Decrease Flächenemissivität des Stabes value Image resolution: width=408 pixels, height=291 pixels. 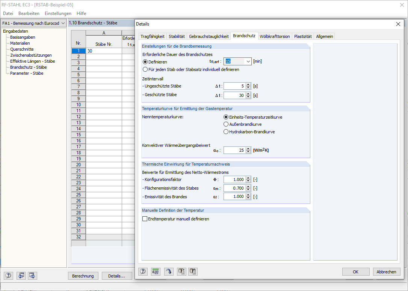click(x=248, y=190)
